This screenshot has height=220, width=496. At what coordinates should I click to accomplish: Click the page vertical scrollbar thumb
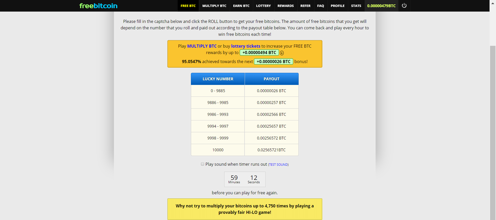(x=493, y=133)
